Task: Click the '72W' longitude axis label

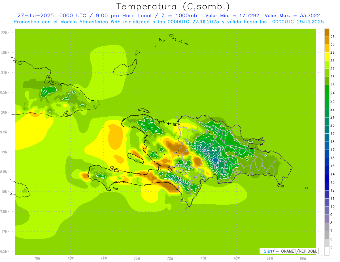Action: click(170, 258)
